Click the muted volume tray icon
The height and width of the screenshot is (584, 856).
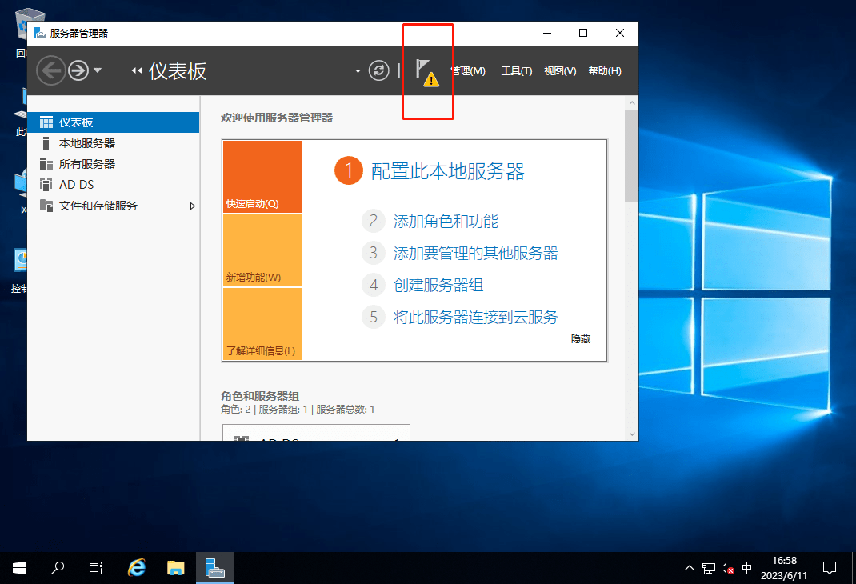[x=728, y=568]
